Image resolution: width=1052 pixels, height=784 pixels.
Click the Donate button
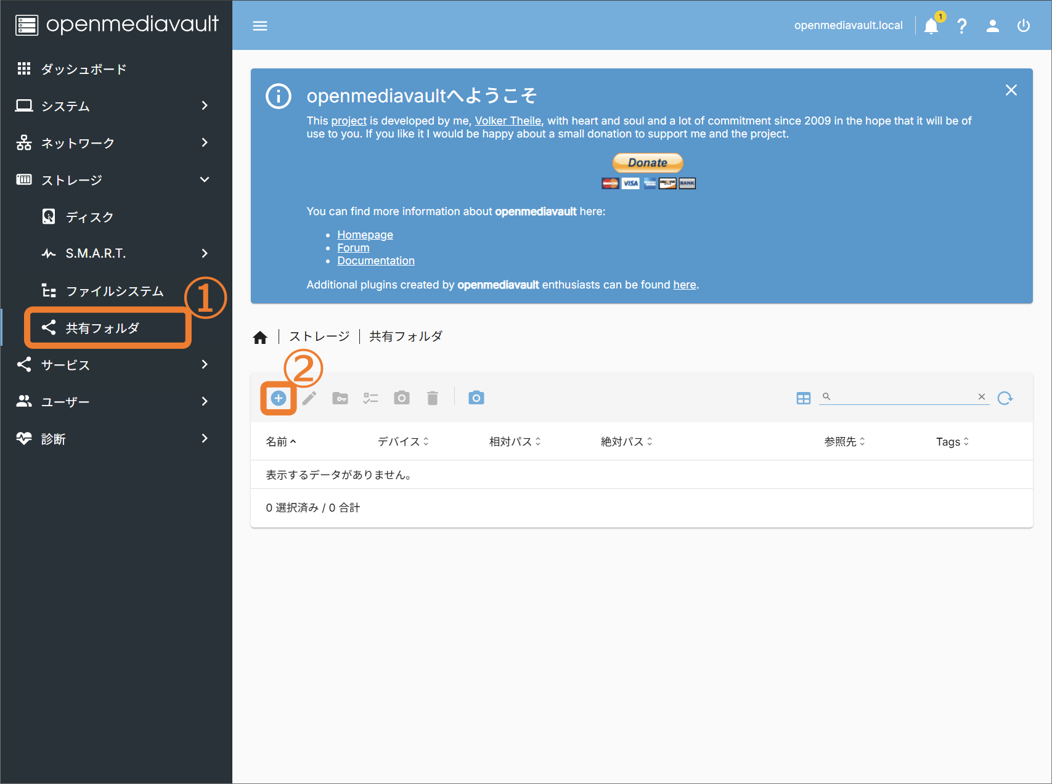point(648,163)
